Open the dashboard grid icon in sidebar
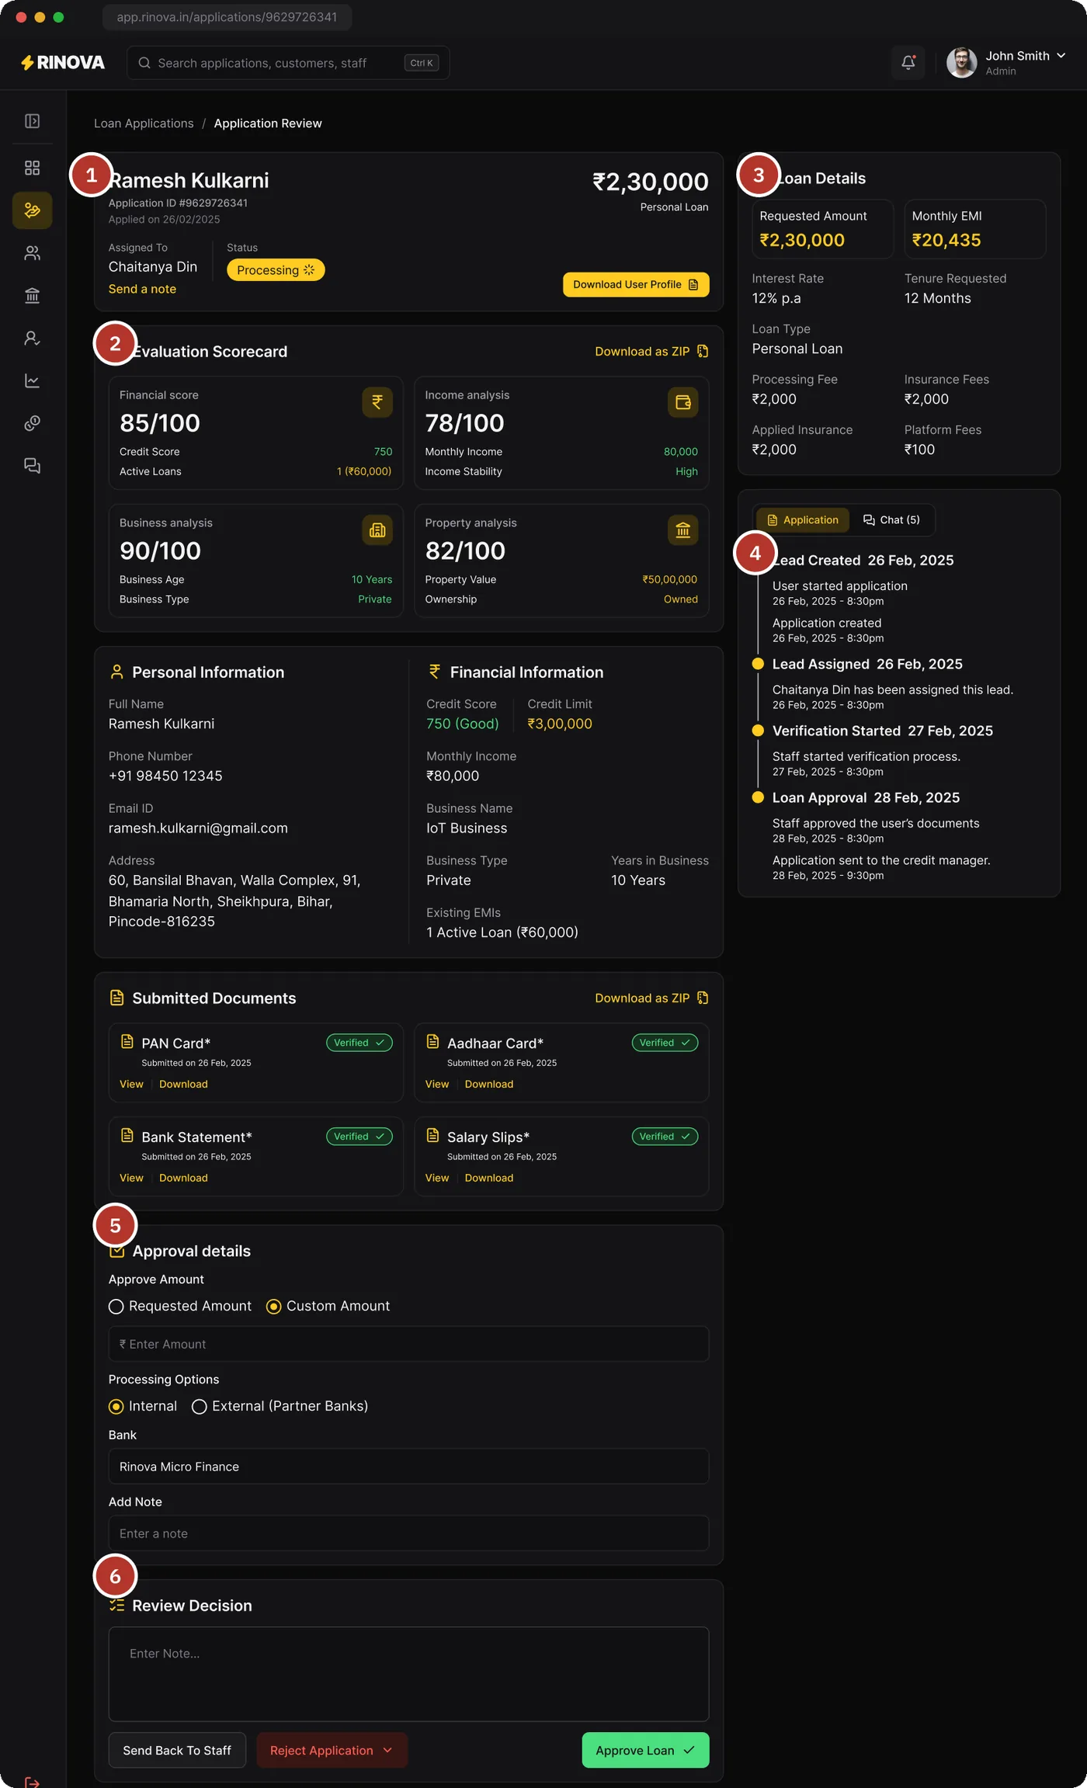This screenshot has height=1788, width=1087. pos(32,168)
